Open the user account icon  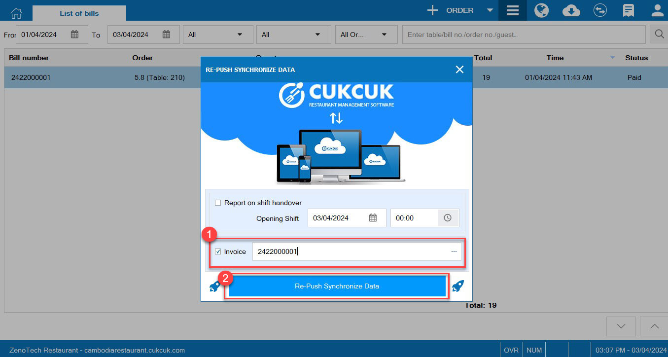click(x=657, y=10)
